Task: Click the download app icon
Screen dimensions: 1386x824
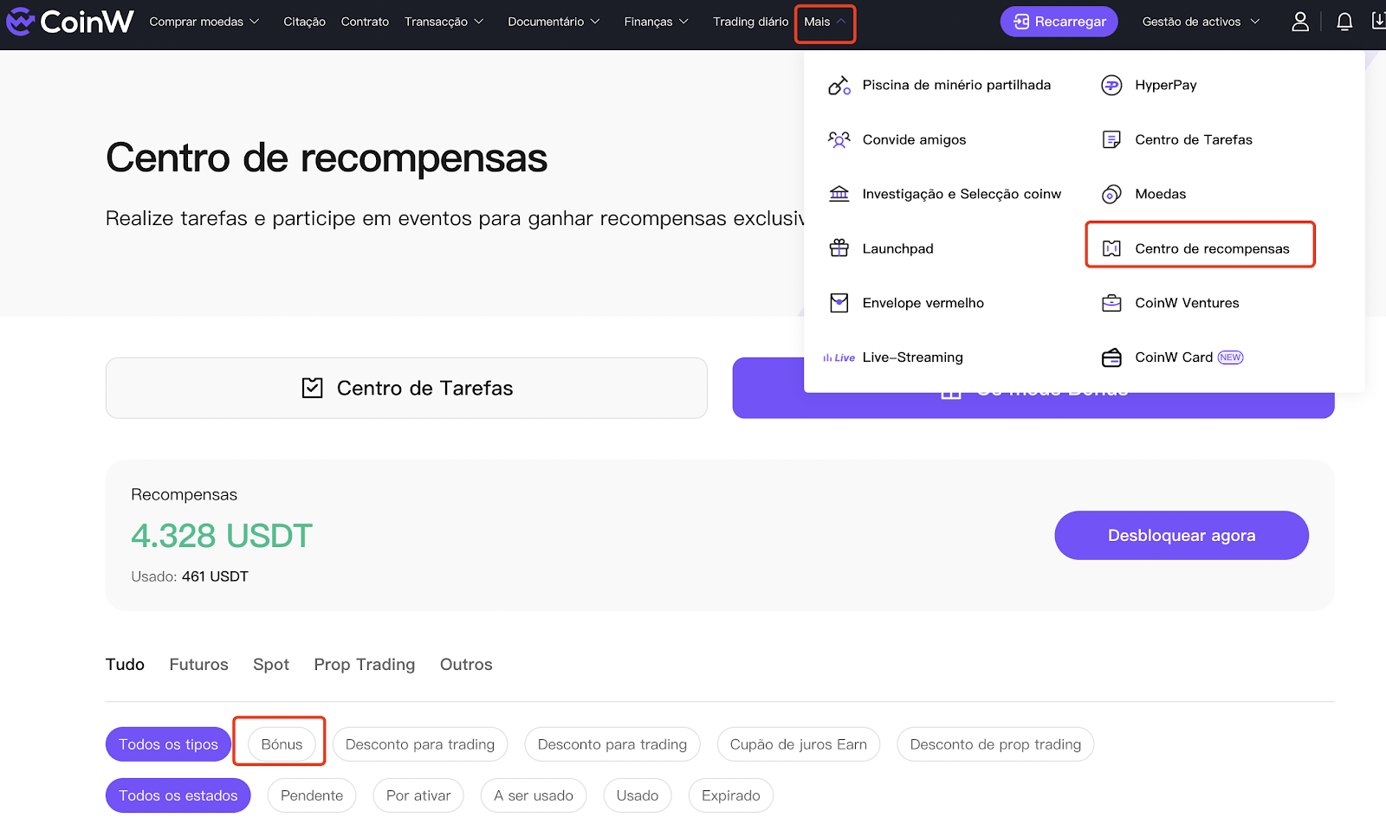Action: point(1379,21)
